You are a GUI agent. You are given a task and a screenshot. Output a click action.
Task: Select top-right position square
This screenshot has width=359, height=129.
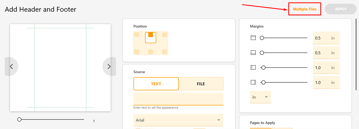coord(164,35)
